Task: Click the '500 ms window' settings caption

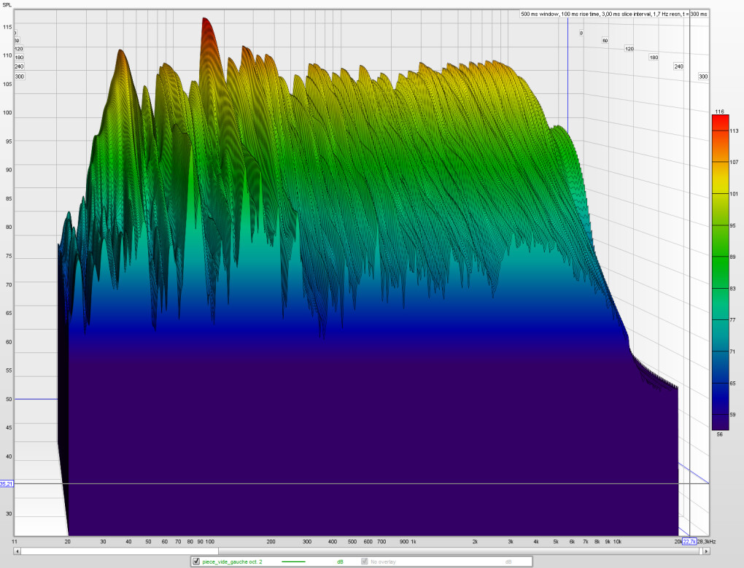Action: pyautogui.click(x=614, y=15)
